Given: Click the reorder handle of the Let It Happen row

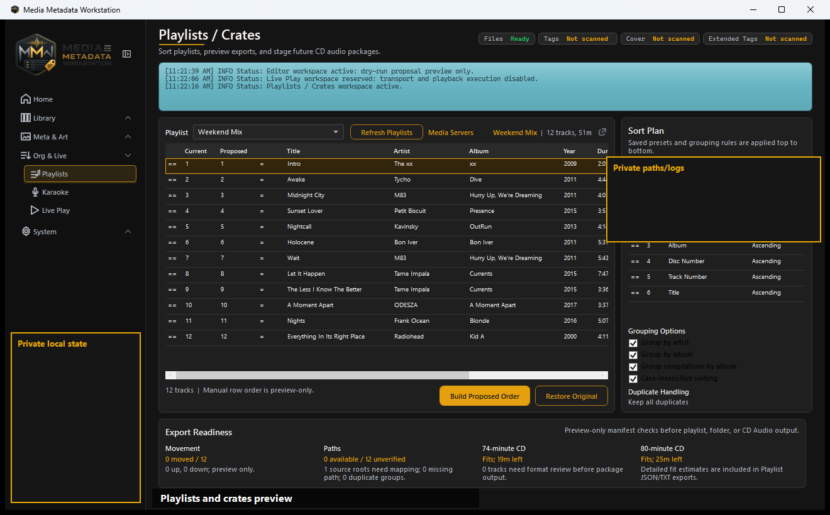Looking at the screenshot, I should pos(172,274).
